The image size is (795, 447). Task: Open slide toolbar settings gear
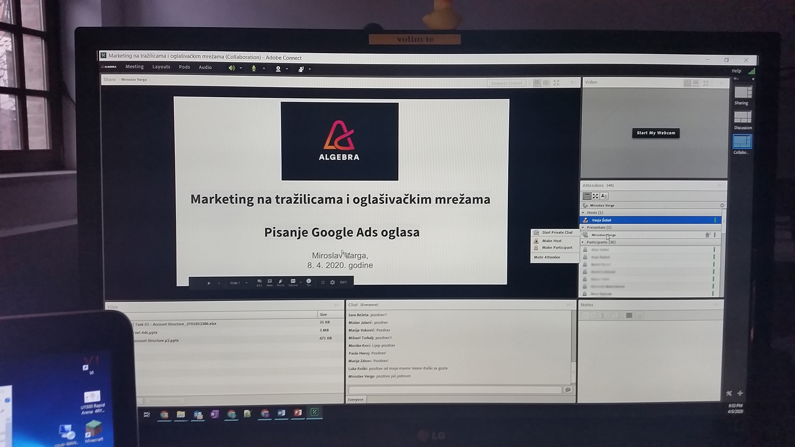332,282
